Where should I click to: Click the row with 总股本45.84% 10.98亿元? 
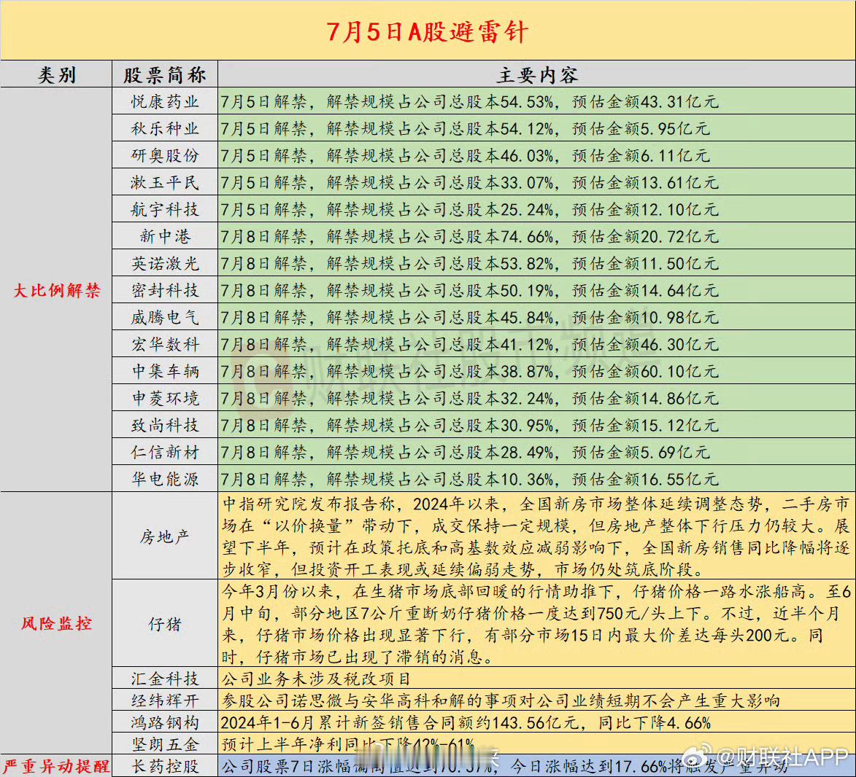click(x=536, y=317)
